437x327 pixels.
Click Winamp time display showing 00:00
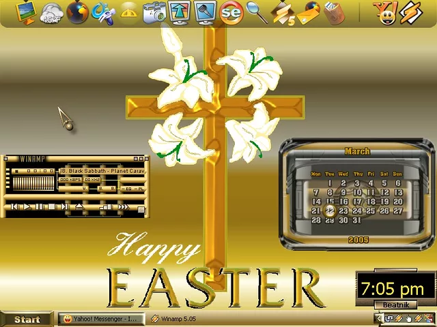(x=33, y=171)
